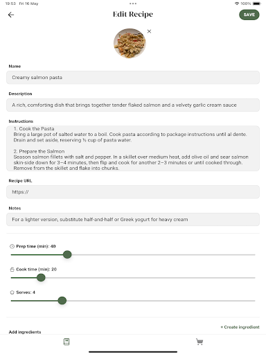Tap the salmon pasta recipe photo
Viewport: 266px width, 355px height.
(130, 43)
